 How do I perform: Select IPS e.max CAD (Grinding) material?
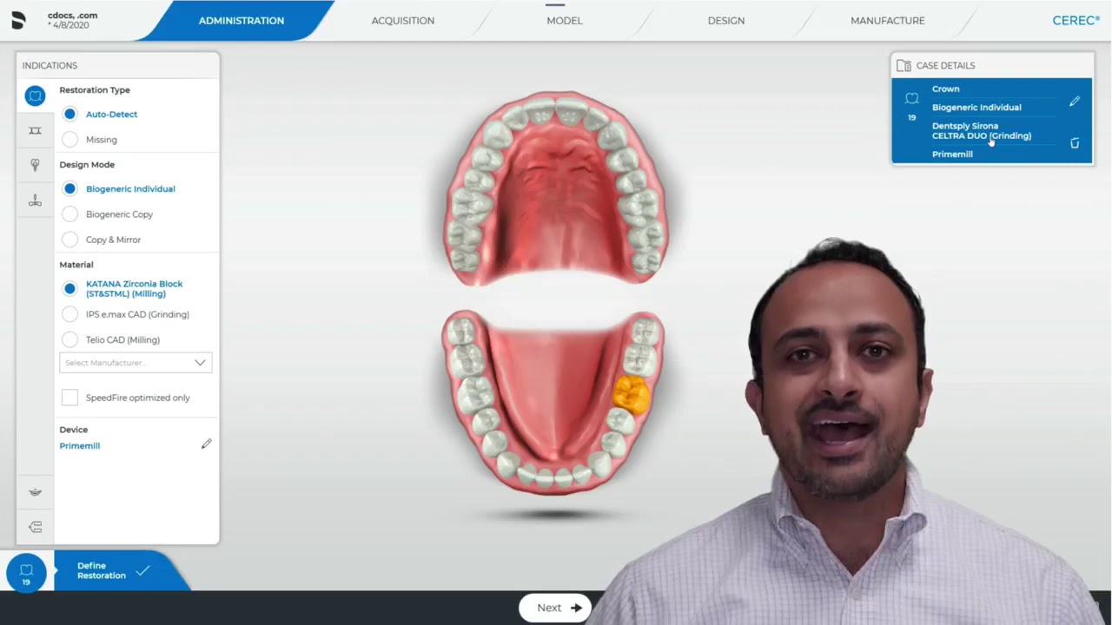pyautogui.click(x=69, y=314)
